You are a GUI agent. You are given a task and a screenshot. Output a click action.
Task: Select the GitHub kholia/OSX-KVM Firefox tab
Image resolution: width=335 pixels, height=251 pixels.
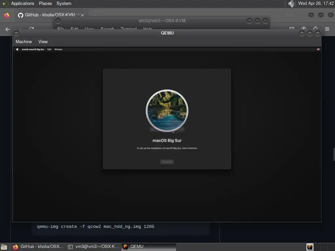(x=51, y=15)
